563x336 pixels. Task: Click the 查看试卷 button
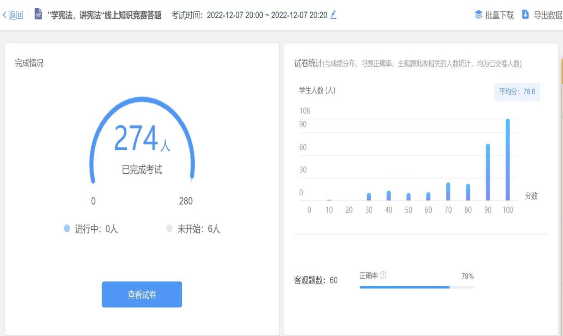141,294
